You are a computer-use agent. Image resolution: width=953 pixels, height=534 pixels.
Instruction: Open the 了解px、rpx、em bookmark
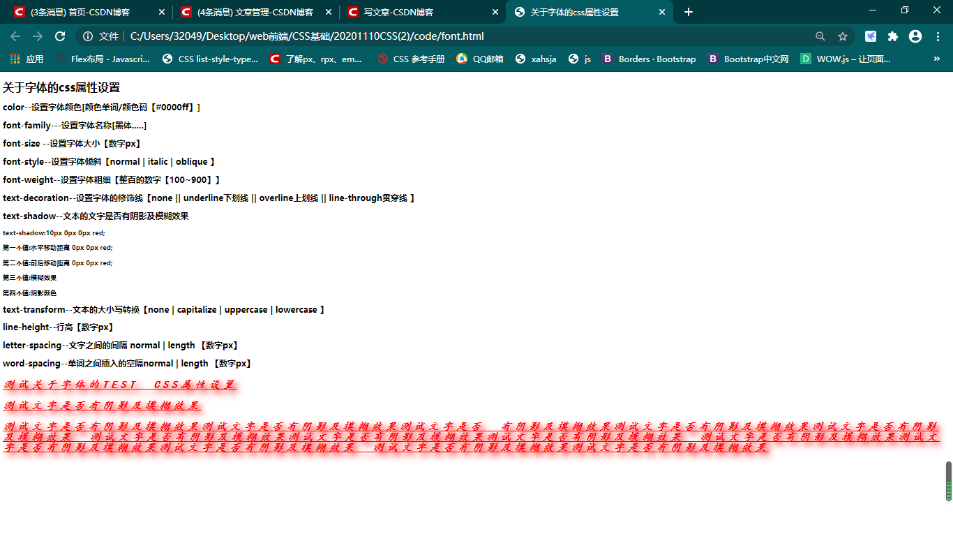(316, 59)
